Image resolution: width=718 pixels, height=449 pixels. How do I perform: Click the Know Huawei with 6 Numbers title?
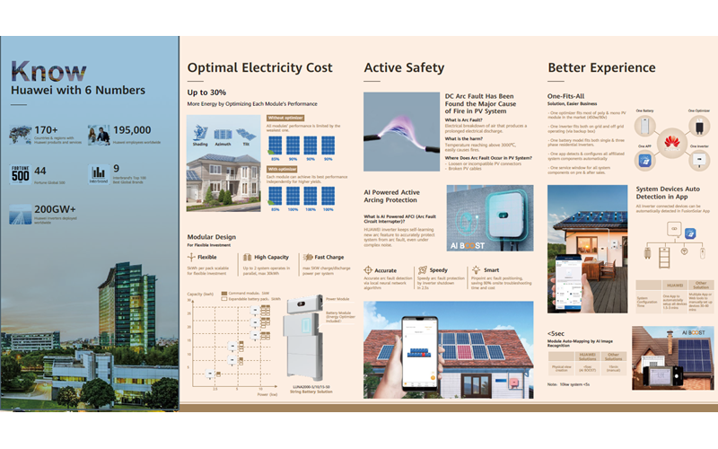(x=78, y=78)
